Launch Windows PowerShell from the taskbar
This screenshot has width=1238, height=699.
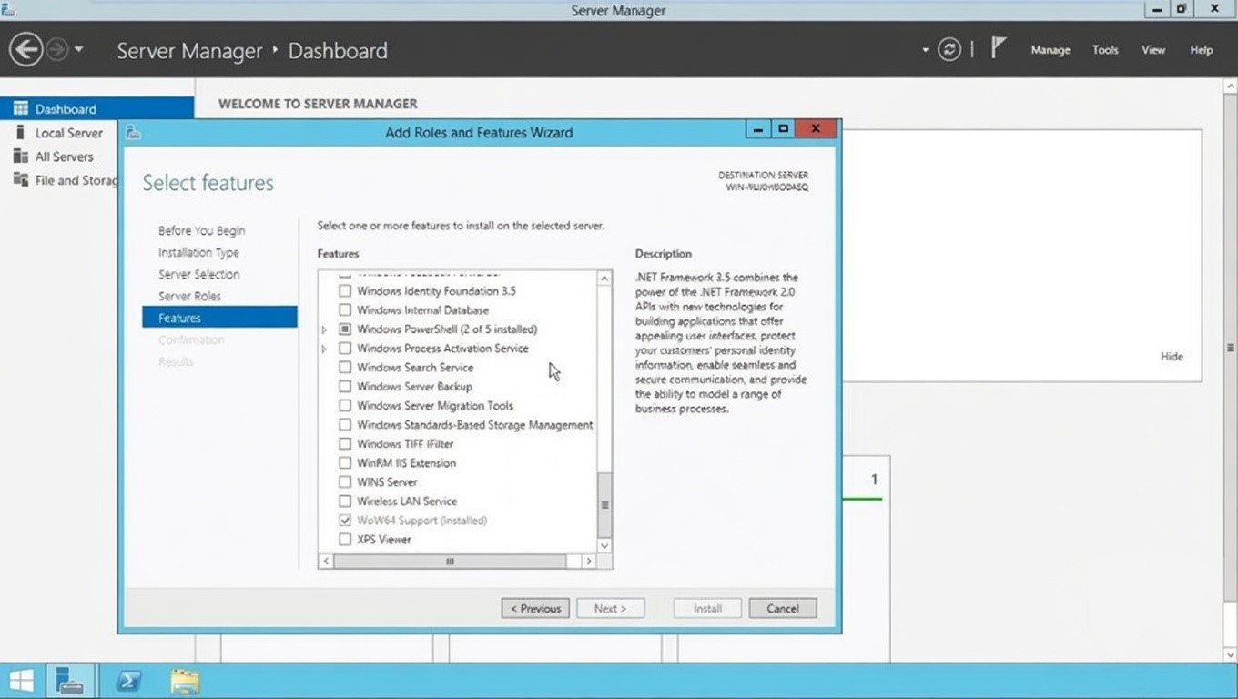(128, 681)
